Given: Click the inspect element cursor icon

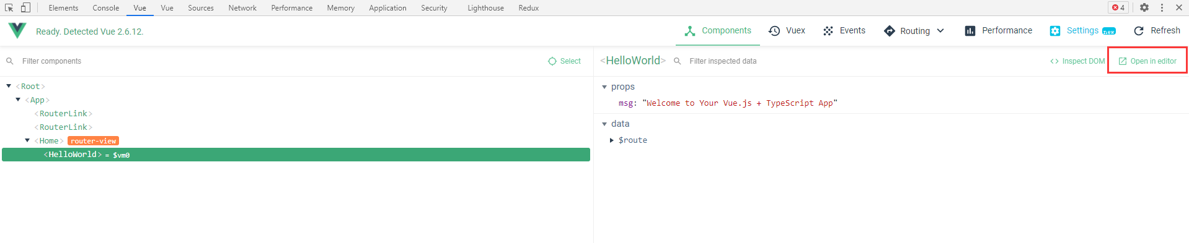Looking at the screenshot, I should point(9,7).
